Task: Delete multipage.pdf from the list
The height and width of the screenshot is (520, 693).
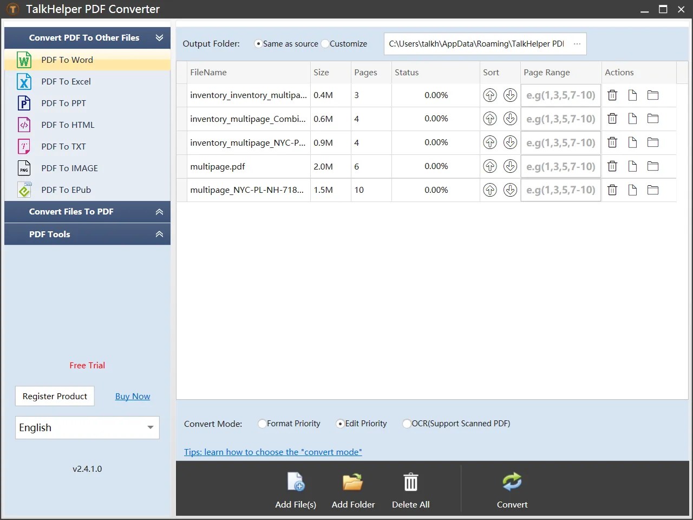Action: point(612,166)
